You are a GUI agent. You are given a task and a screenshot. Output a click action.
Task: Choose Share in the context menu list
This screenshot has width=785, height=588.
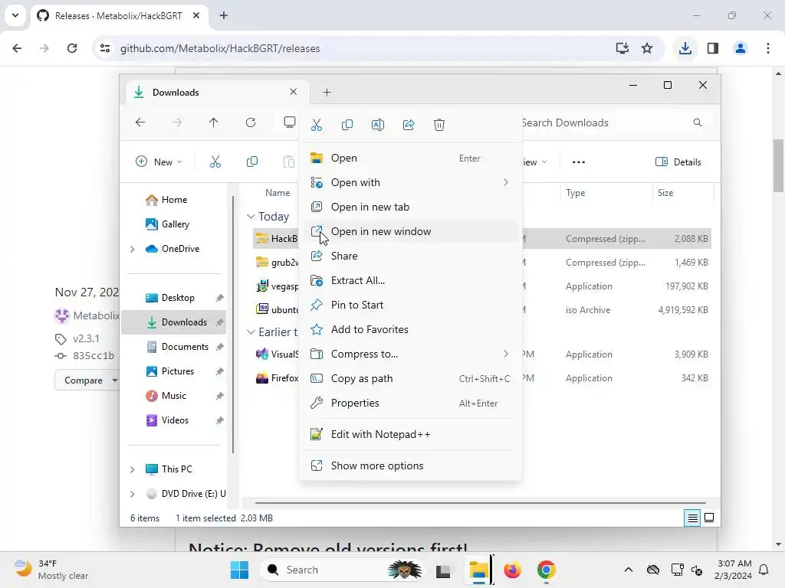[x=410, y=256]
